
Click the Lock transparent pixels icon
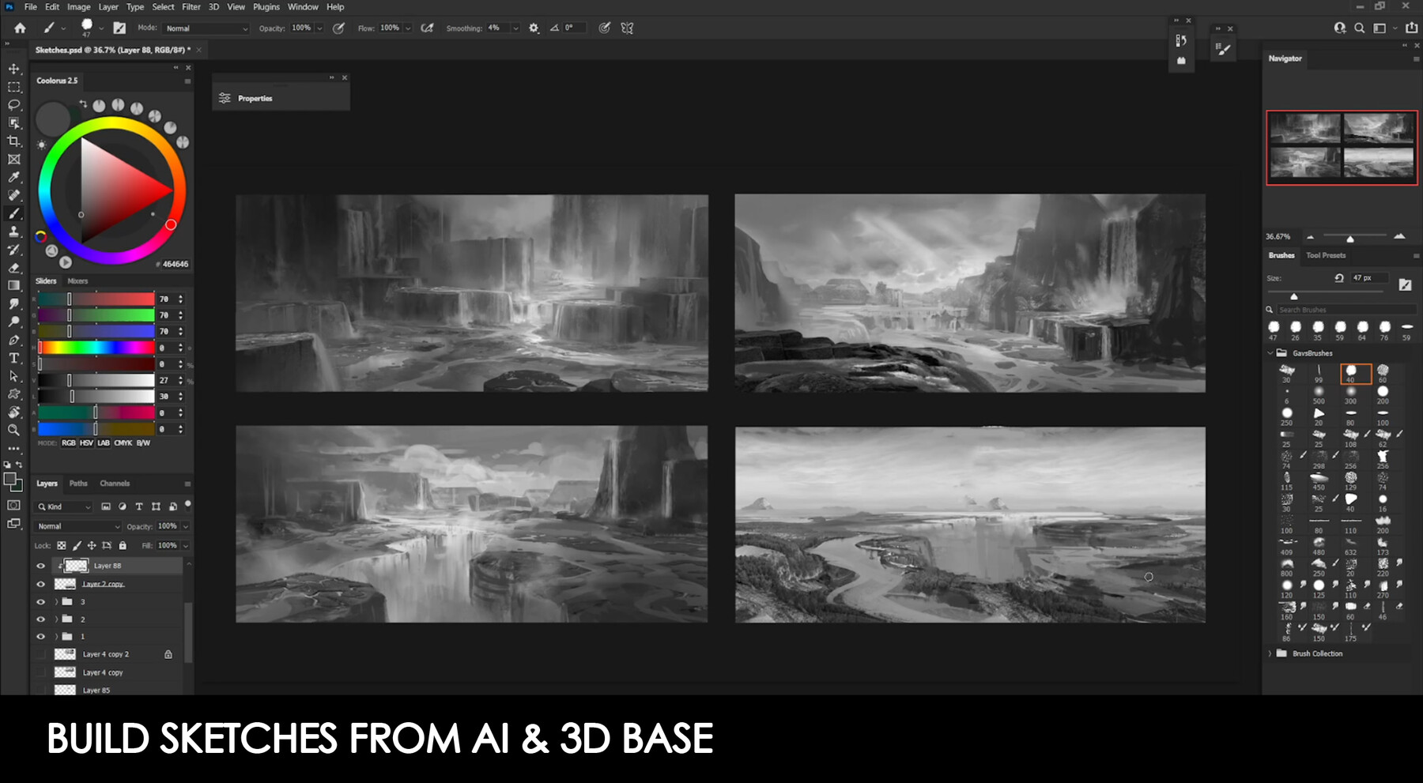tap(61, 545)
